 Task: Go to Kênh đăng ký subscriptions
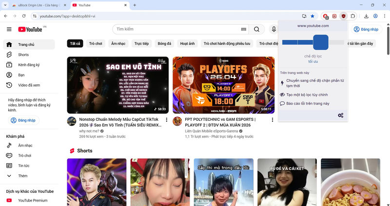29,65
